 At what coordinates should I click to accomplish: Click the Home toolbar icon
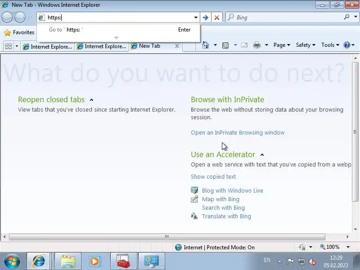206,45
